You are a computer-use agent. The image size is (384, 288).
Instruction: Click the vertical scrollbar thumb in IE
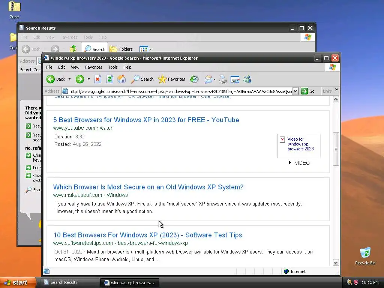coord(336,149)
